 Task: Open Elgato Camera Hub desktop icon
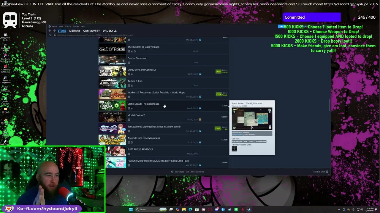5,79
